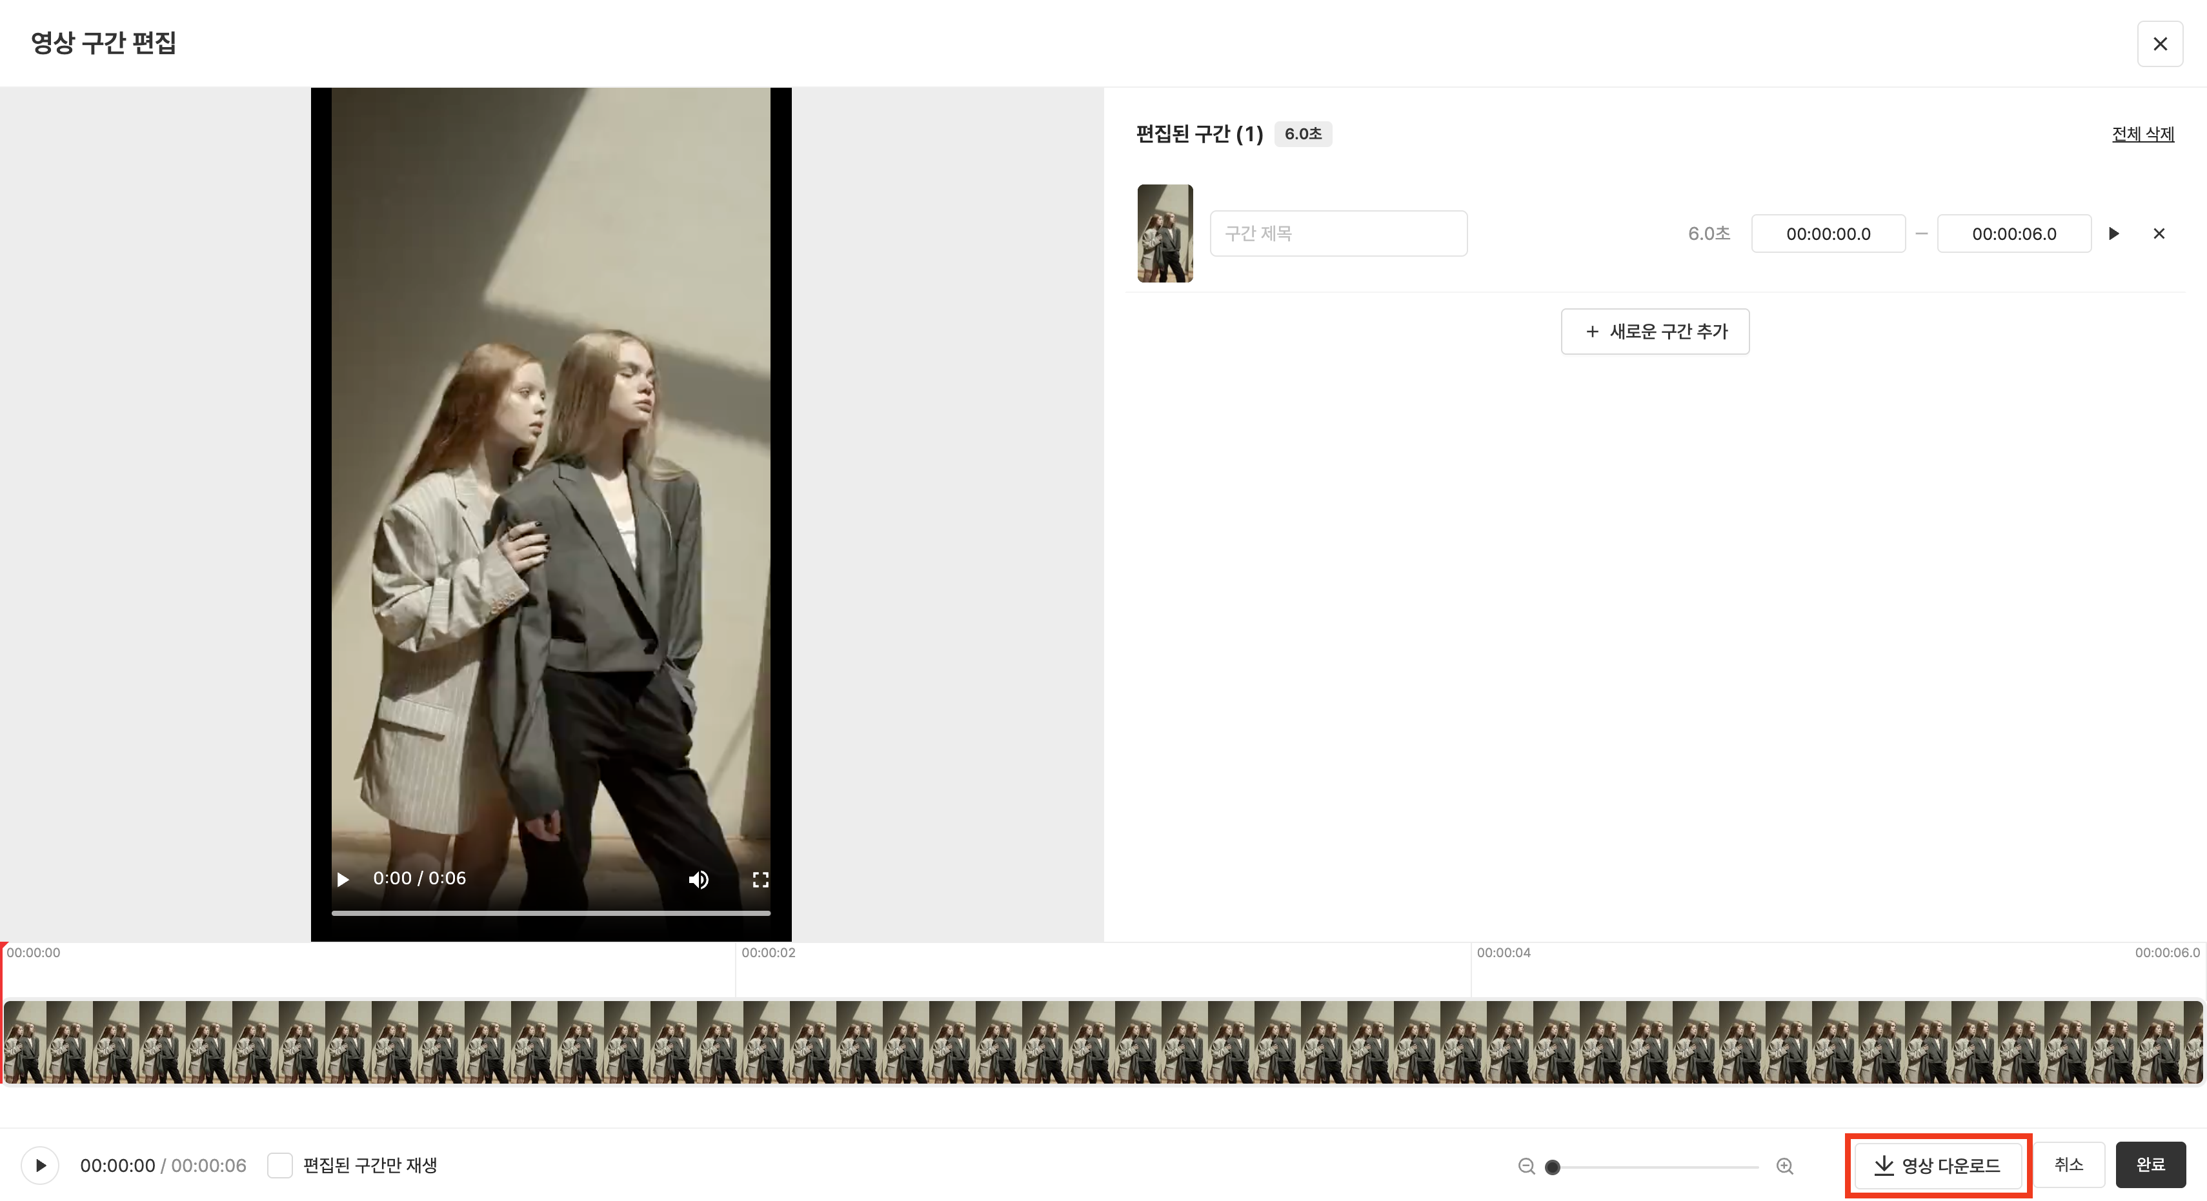Click the segment thumbnail image
This screenshot has width=2207, height=1201.
click(1165, 233)
